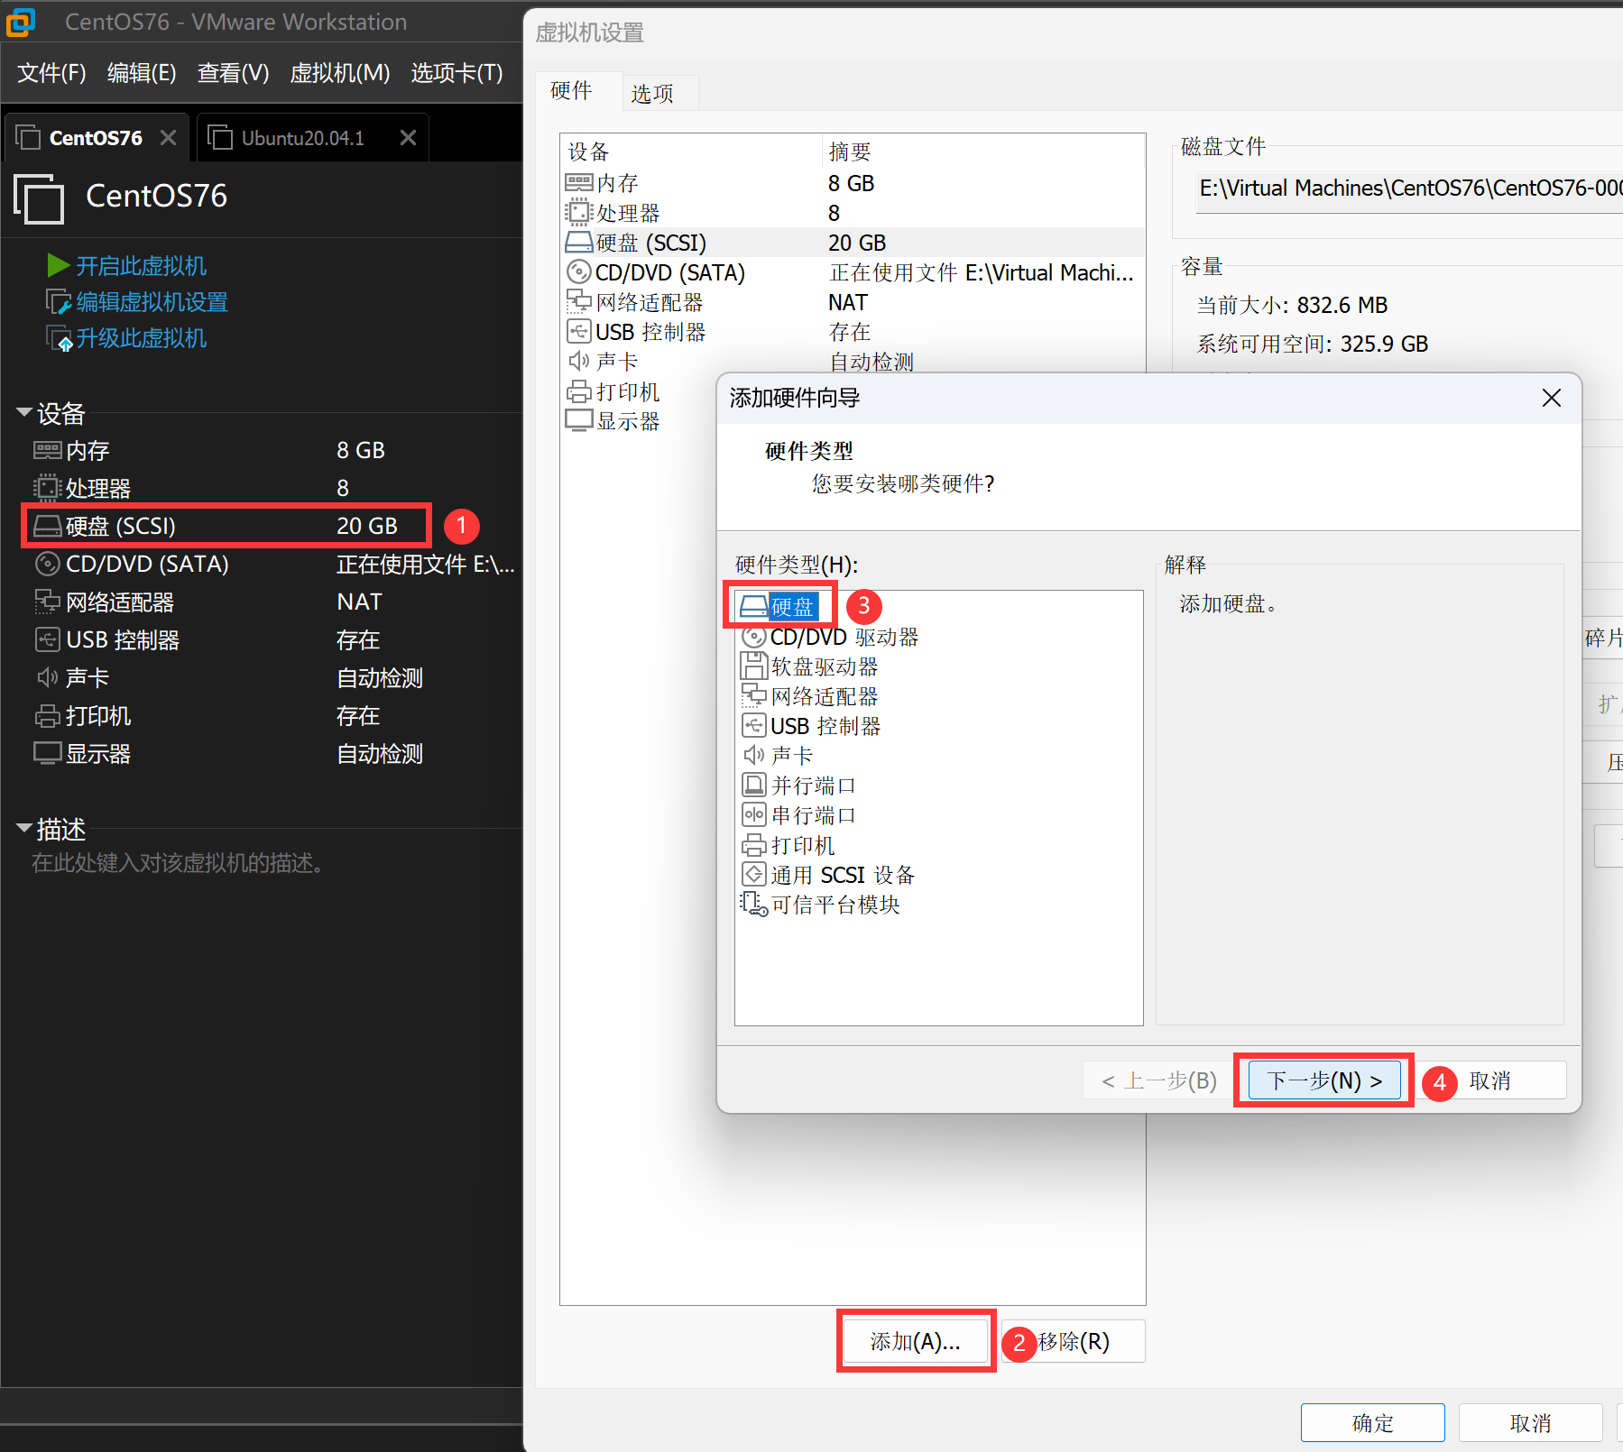The image size is (1623, 1452).
Task: Select 打印机 entry in wizard hardware types
Action: (x=802, y=845)
